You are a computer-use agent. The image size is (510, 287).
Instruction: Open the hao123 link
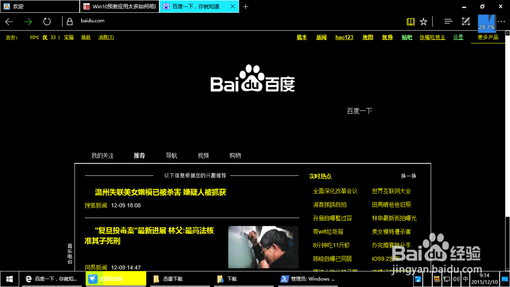coord(344,37)
